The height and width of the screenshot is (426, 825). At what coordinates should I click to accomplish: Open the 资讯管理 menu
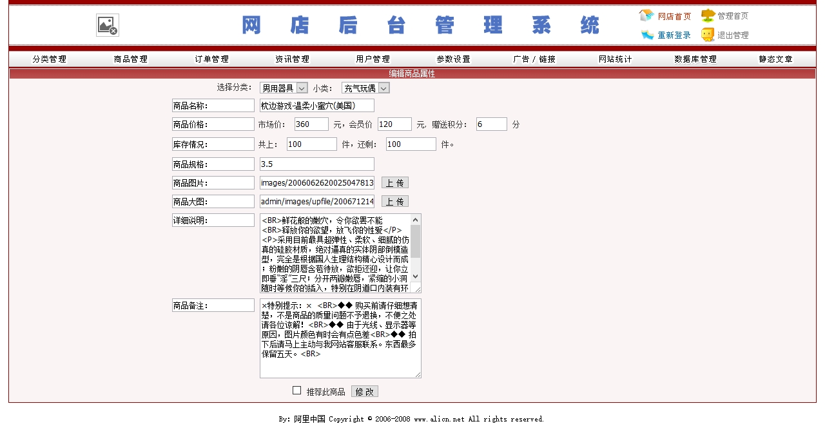293,59
